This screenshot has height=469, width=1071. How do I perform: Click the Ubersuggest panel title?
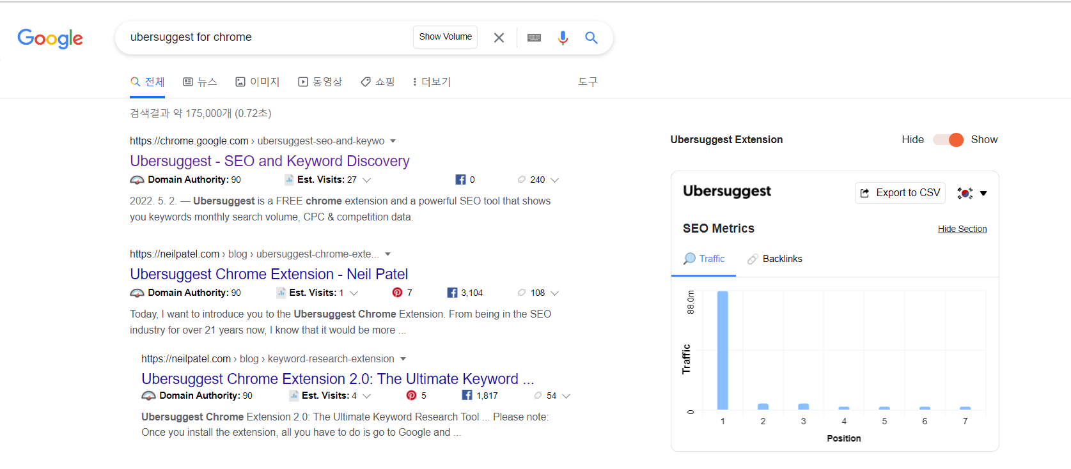(x=727, y=191)
